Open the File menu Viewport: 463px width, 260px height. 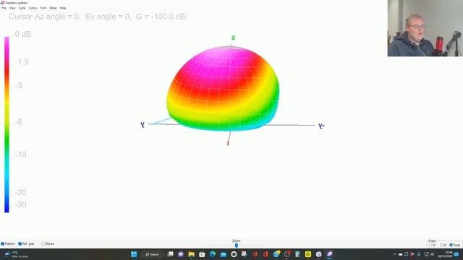[x=4, y=8]
